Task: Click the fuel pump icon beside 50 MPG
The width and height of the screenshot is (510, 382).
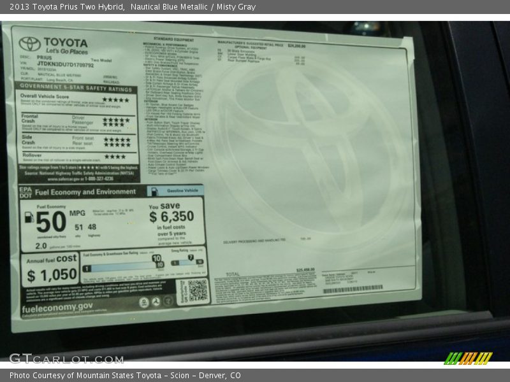Action: coord(29,217)
